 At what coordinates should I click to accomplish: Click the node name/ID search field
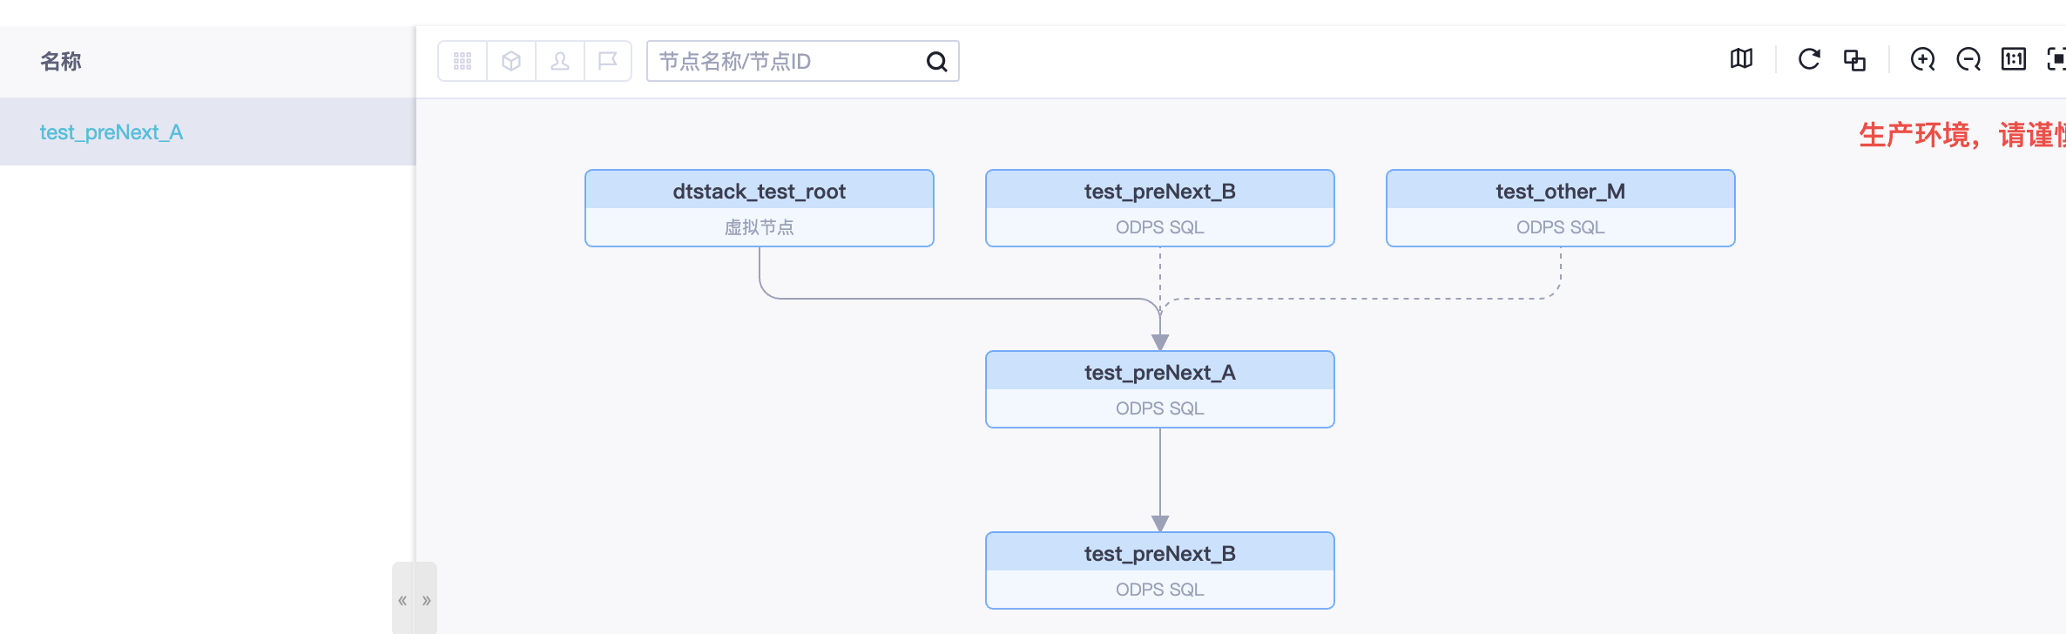[x=803, y=61]
